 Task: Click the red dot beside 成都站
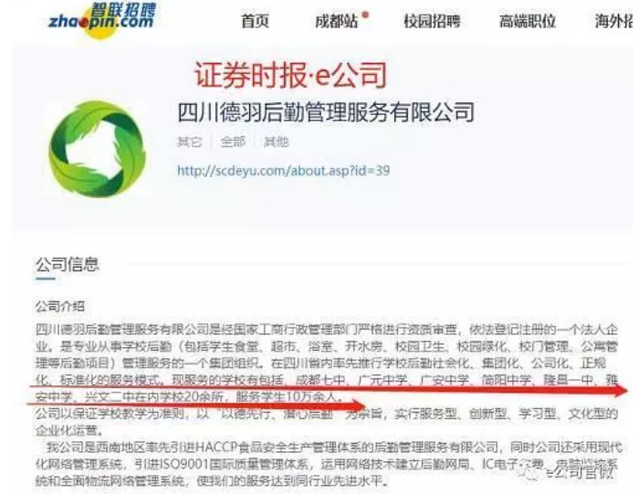(x=365, y=16)
